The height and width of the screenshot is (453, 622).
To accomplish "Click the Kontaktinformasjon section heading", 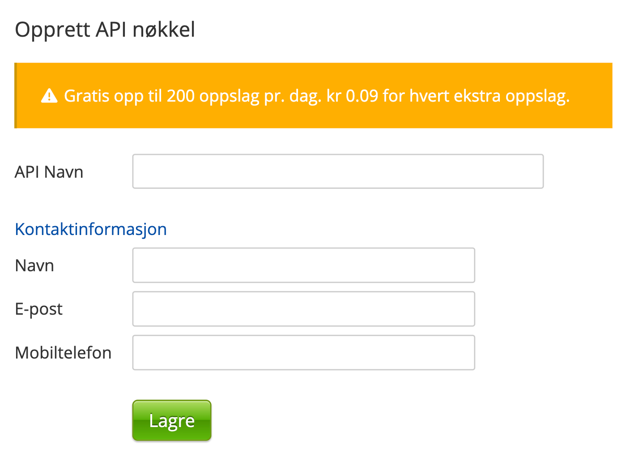I will pyautogui.click(x=91, y=229).
